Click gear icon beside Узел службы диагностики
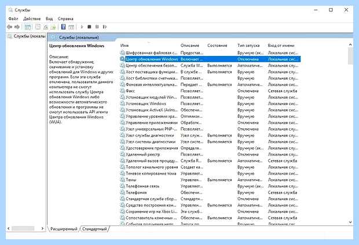The width and height of the screenshot is (359, 245). (123, 135)
